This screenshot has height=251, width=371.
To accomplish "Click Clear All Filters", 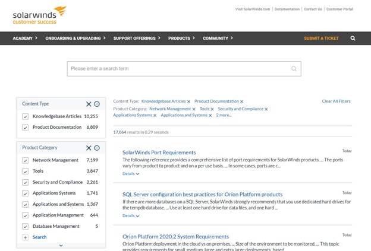I will [x=336, y=101].
